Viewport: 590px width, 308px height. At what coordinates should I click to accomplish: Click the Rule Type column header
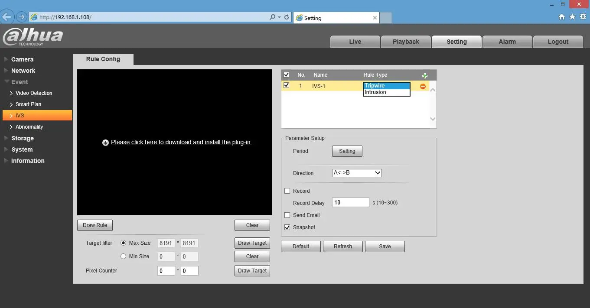point(375,75)
